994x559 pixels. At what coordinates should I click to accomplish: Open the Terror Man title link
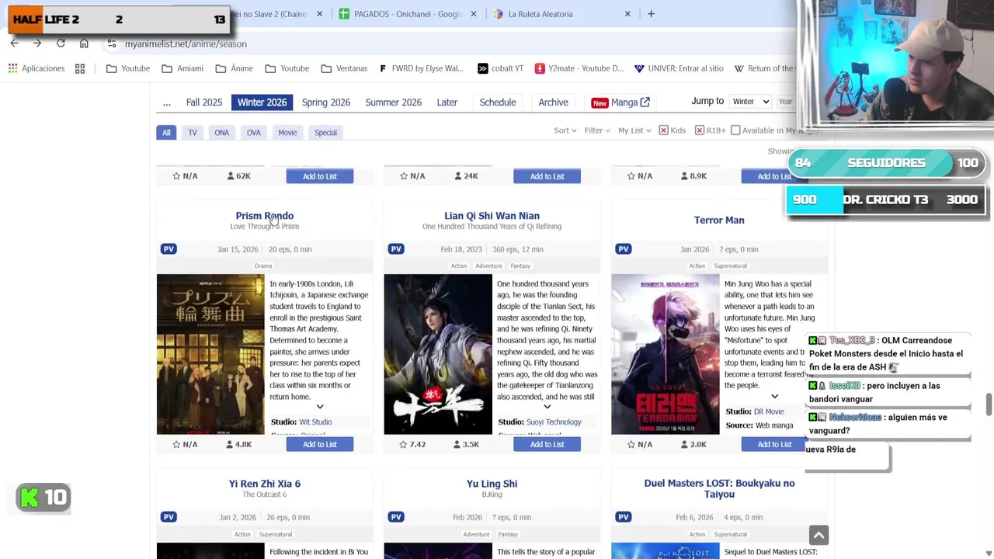click(x=719, y=220)
